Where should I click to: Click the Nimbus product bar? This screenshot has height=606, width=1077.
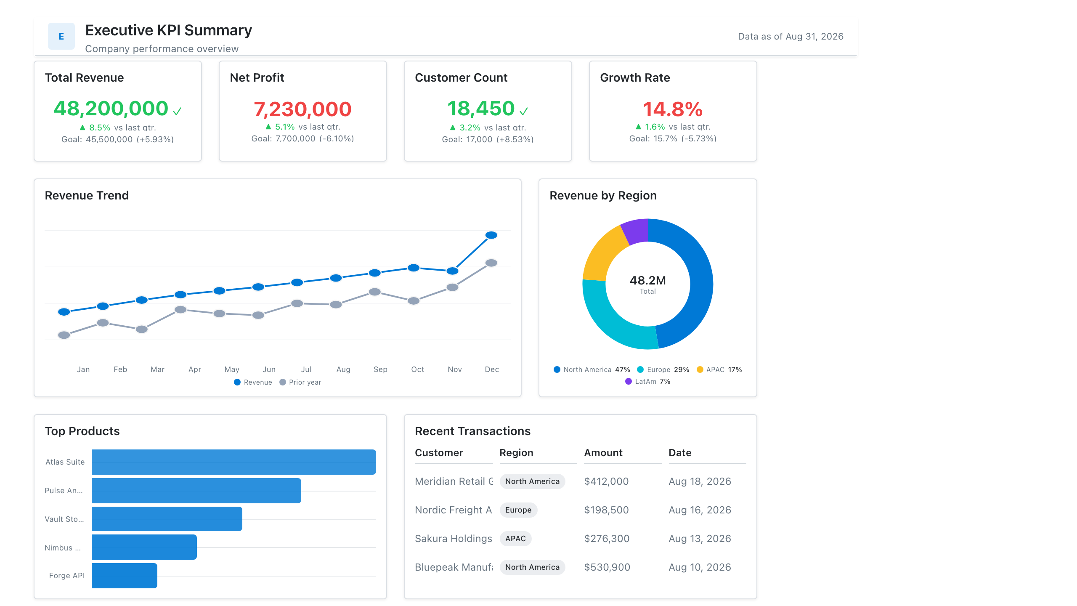(144, 547)
